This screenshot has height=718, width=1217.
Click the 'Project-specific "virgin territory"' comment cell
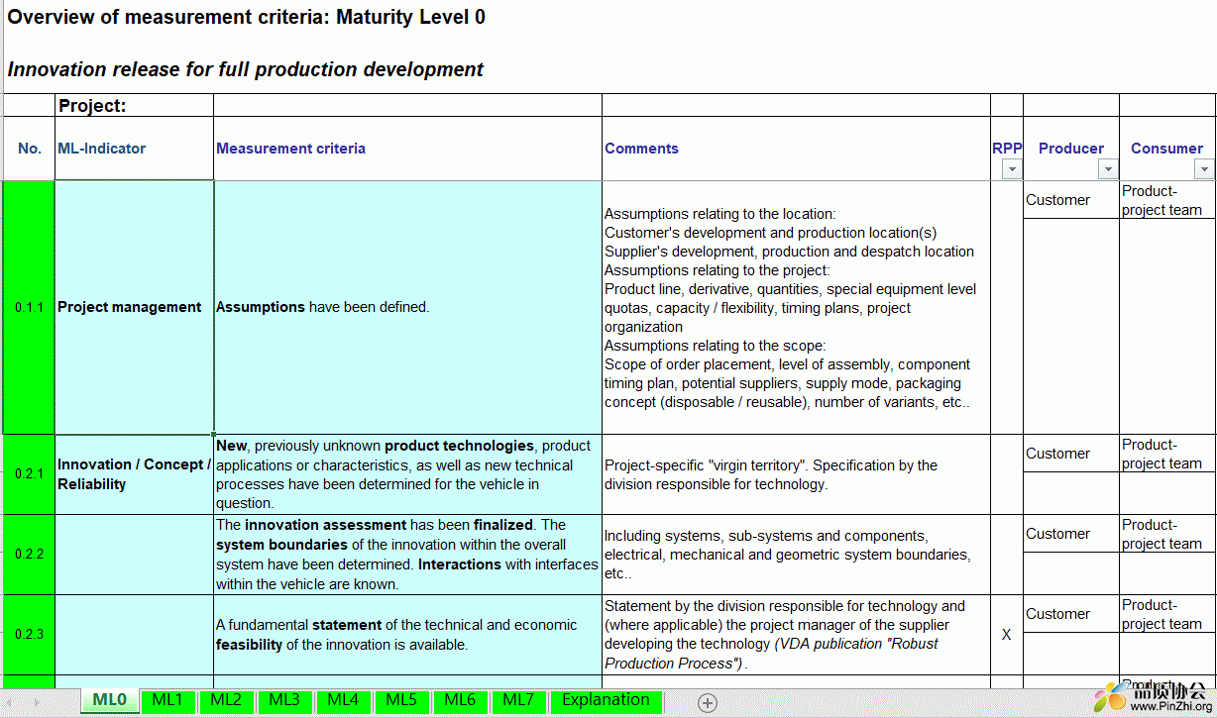(x=796, y=474)
